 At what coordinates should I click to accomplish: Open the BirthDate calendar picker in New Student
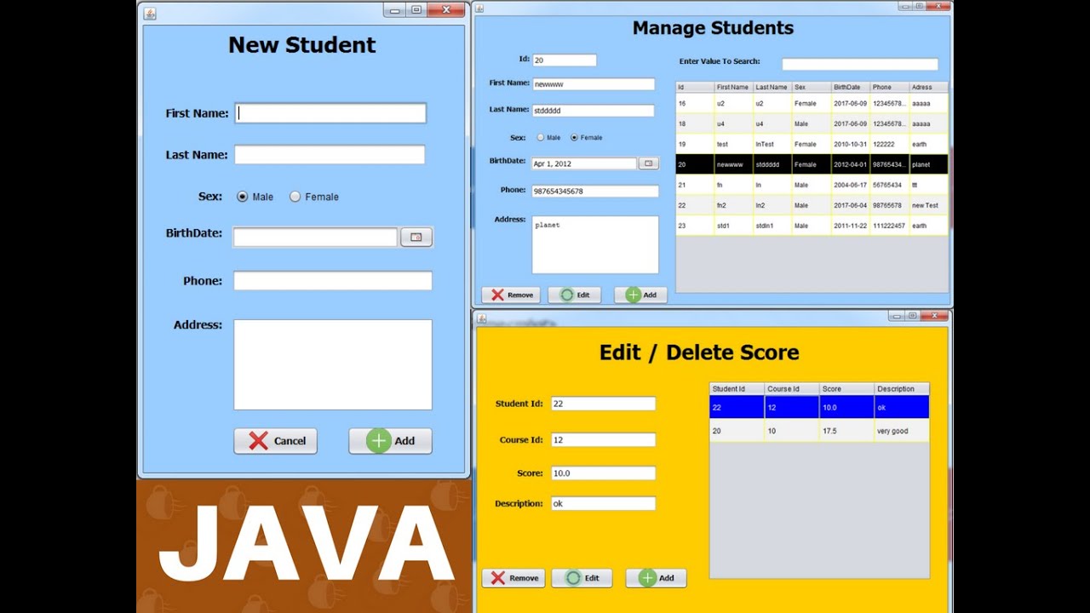(416, 238)
